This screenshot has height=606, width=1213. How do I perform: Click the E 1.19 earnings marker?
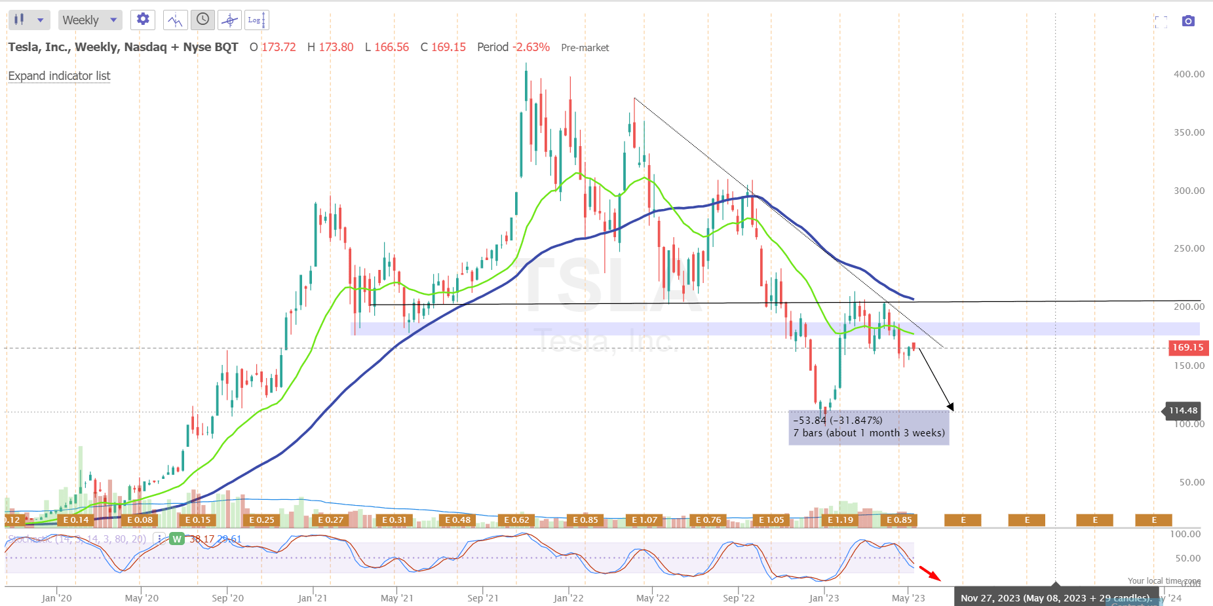pos(840,520)
